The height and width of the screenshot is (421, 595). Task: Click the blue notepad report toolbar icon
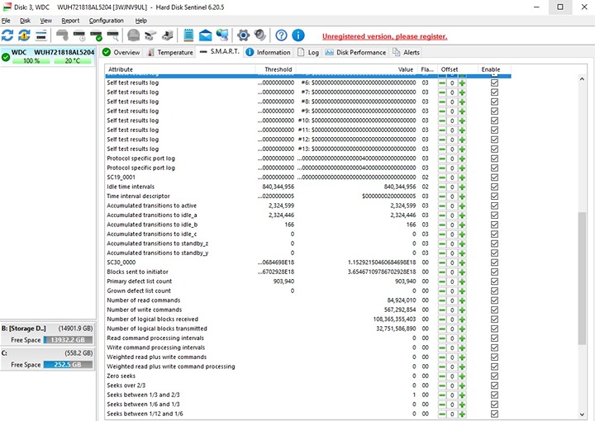coord(188,35)
